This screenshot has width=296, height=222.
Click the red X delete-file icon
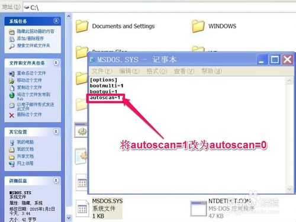tap(12, 115)
